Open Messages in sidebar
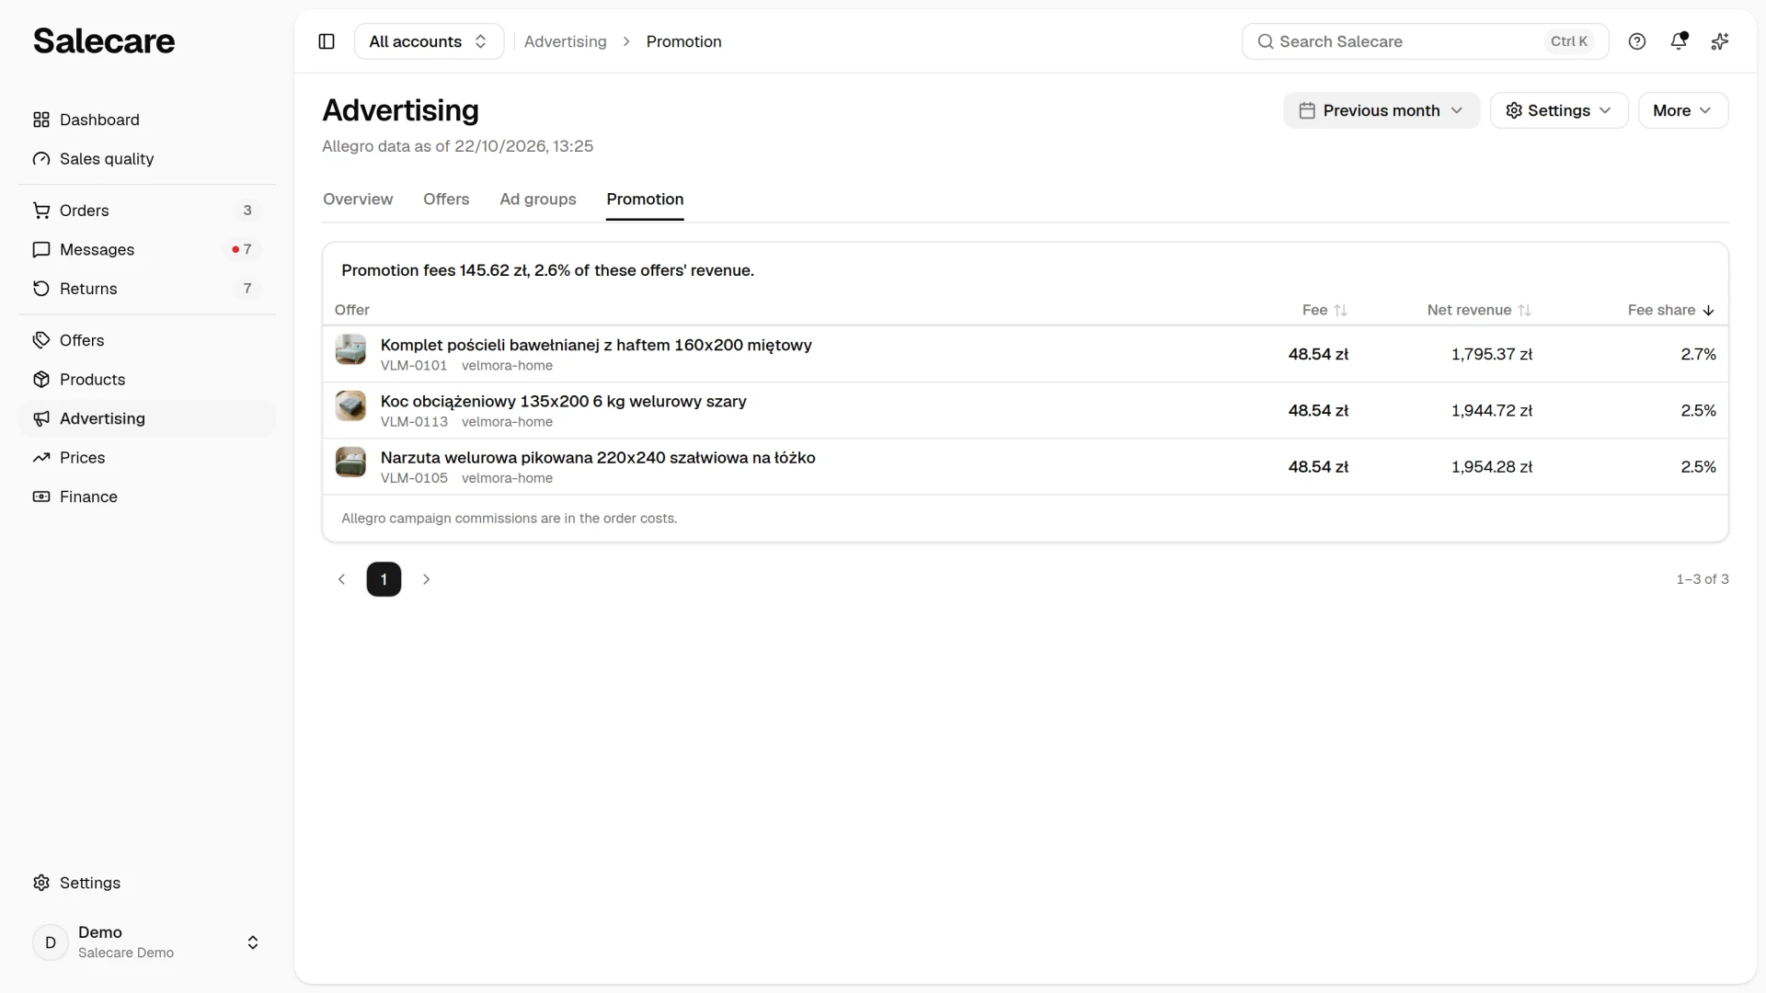 [147, 249]
